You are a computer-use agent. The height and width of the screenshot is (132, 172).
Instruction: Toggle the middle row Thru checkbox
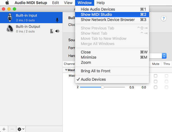point(167,82)
